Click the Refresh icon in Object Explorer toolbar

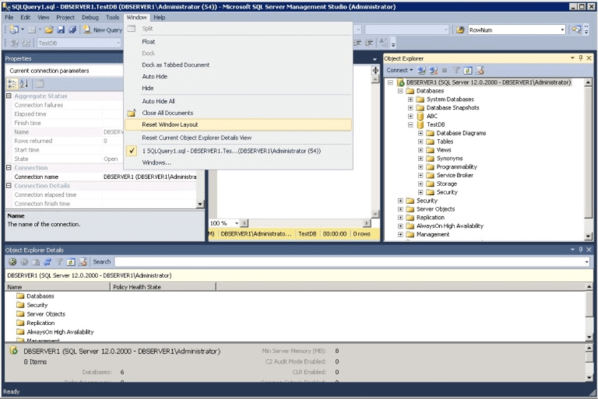pyautogui.click(x=468, y=70)
